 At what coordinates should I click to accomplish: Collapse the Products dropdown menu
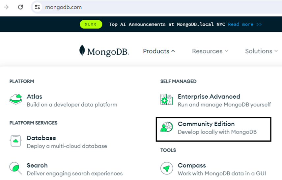[159, 51]
